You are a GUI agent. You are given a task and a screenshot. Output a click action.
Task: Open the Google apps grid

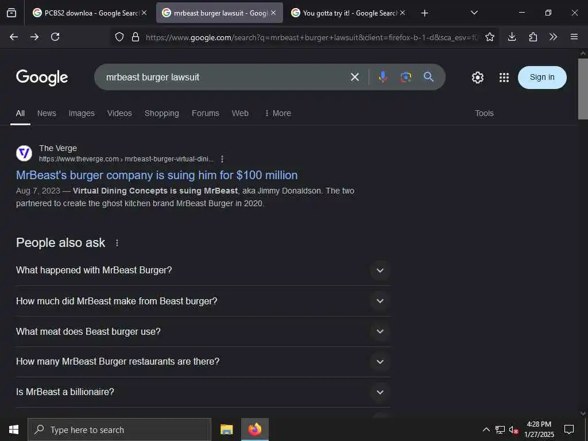pos(504,78)
